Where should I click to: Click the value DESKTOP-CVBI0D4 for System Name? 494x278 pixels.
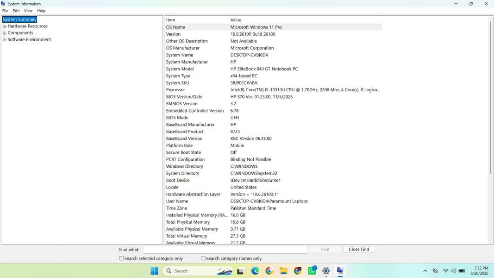coord(249,55)
